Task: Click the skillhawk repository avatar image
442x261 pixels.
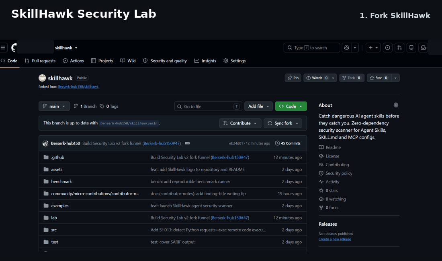Action: point(42,78)
